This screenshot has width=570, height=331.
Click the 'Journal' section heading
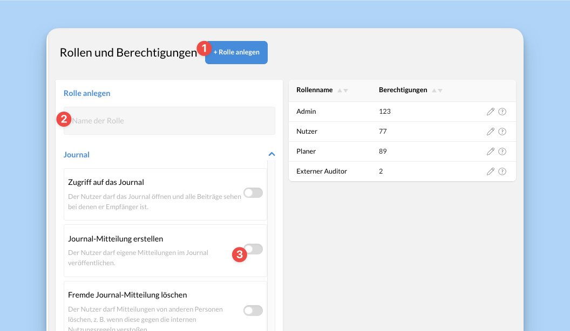point(76,155)
